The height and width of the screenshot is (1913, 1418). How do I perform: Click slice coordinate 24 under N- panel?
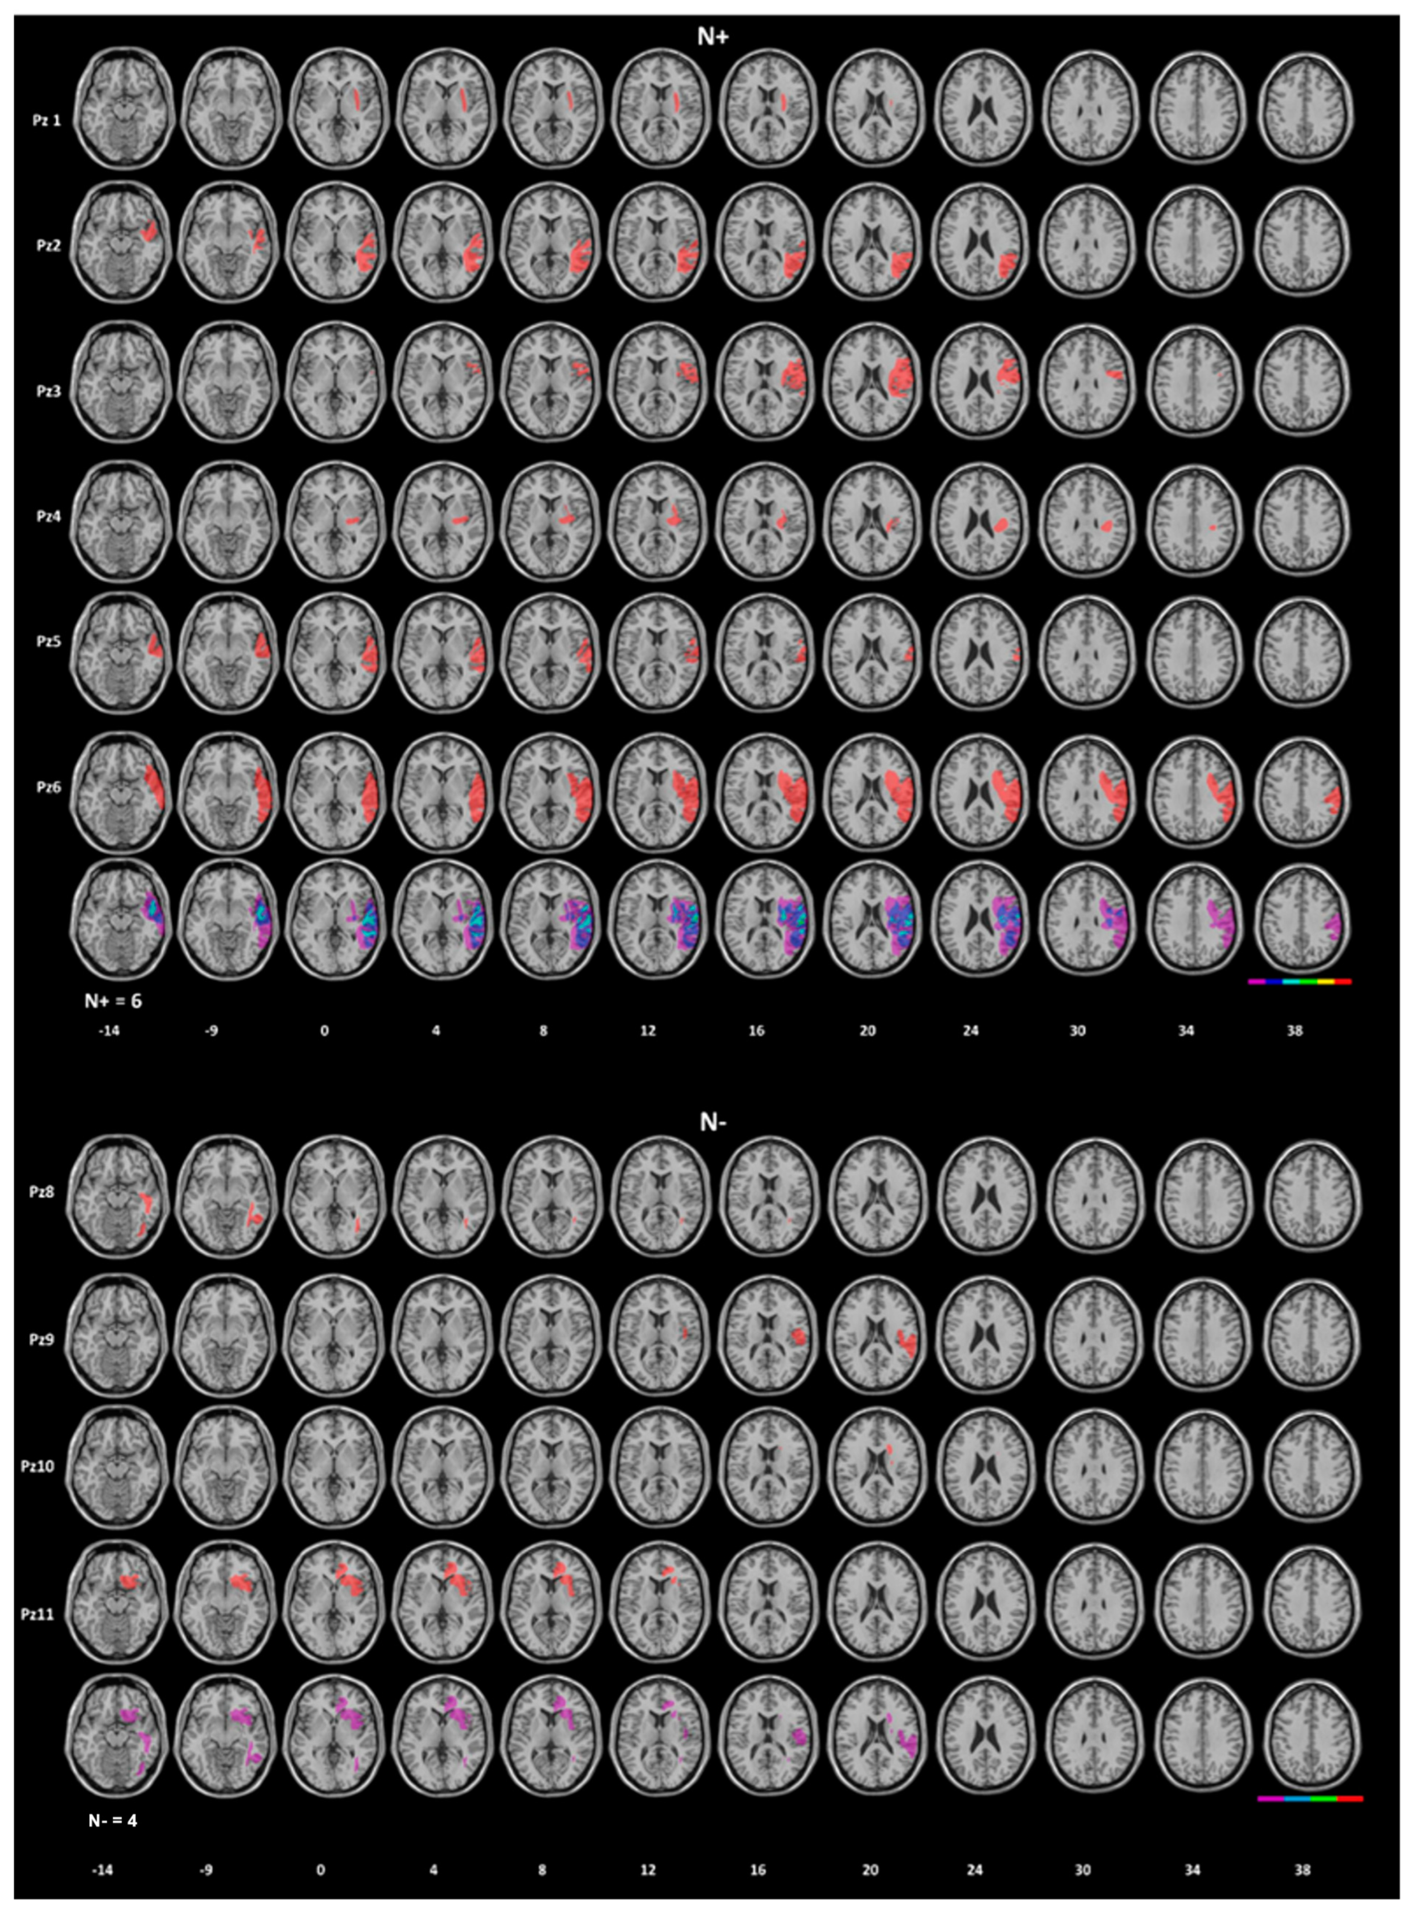point(974,1870)
